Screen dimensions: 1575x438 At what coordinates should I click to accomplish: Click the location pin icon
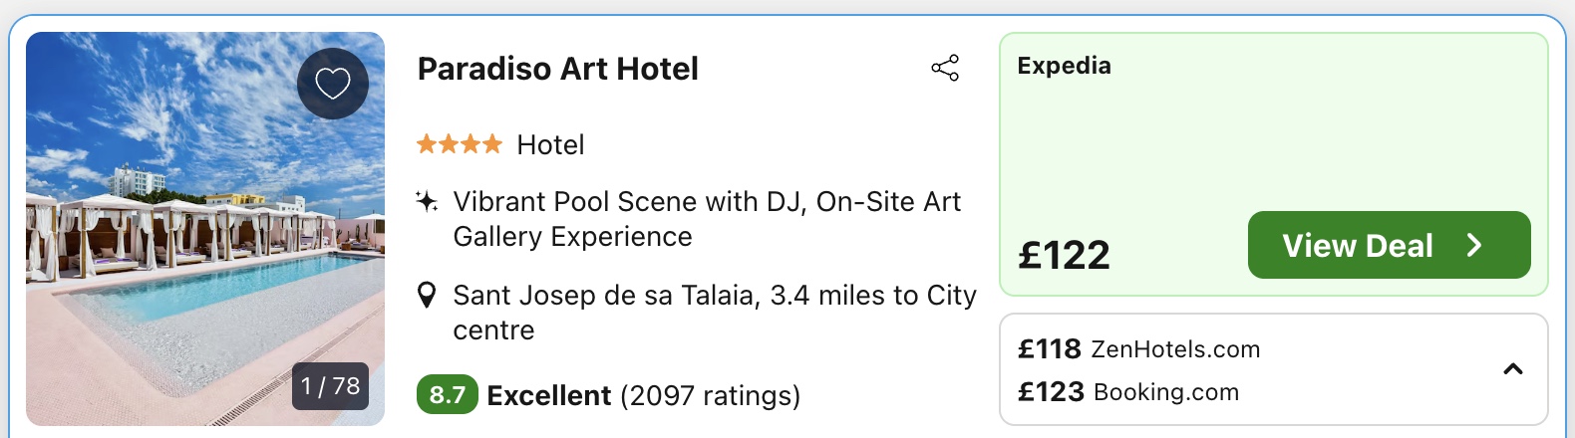coord(427,296)
